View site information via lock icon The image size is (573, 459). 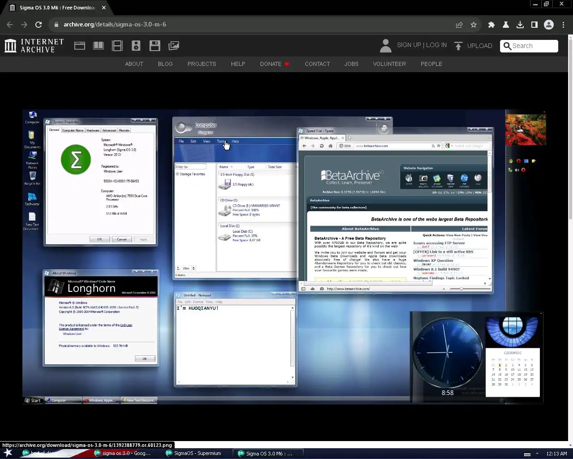point(56,25)
